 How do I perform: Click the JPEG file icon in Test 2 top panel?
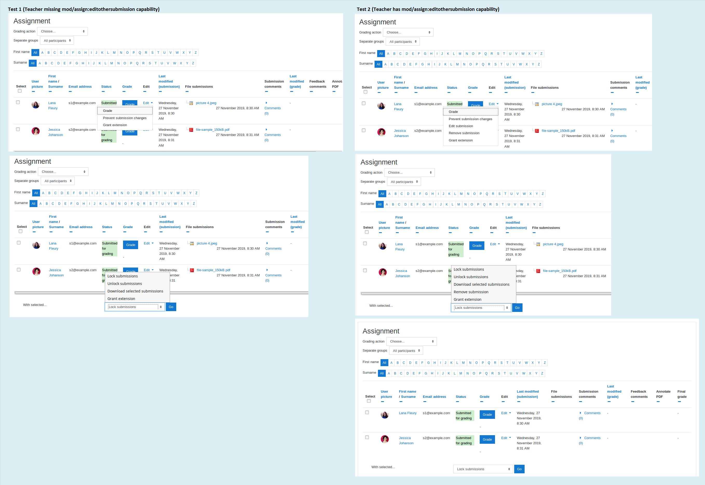coord(537,104)
